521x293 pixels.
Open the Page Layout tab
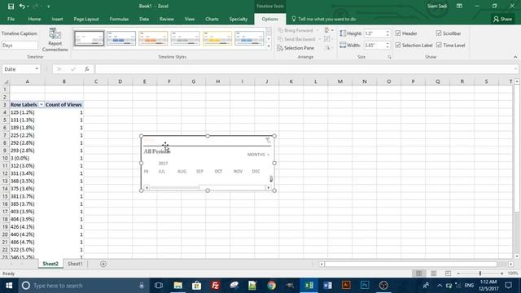click(86, 19)
